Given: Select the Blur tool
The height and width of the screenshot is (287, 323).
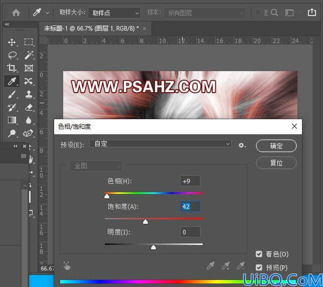Looking at the screenshot, I should [x=29, y=120].
